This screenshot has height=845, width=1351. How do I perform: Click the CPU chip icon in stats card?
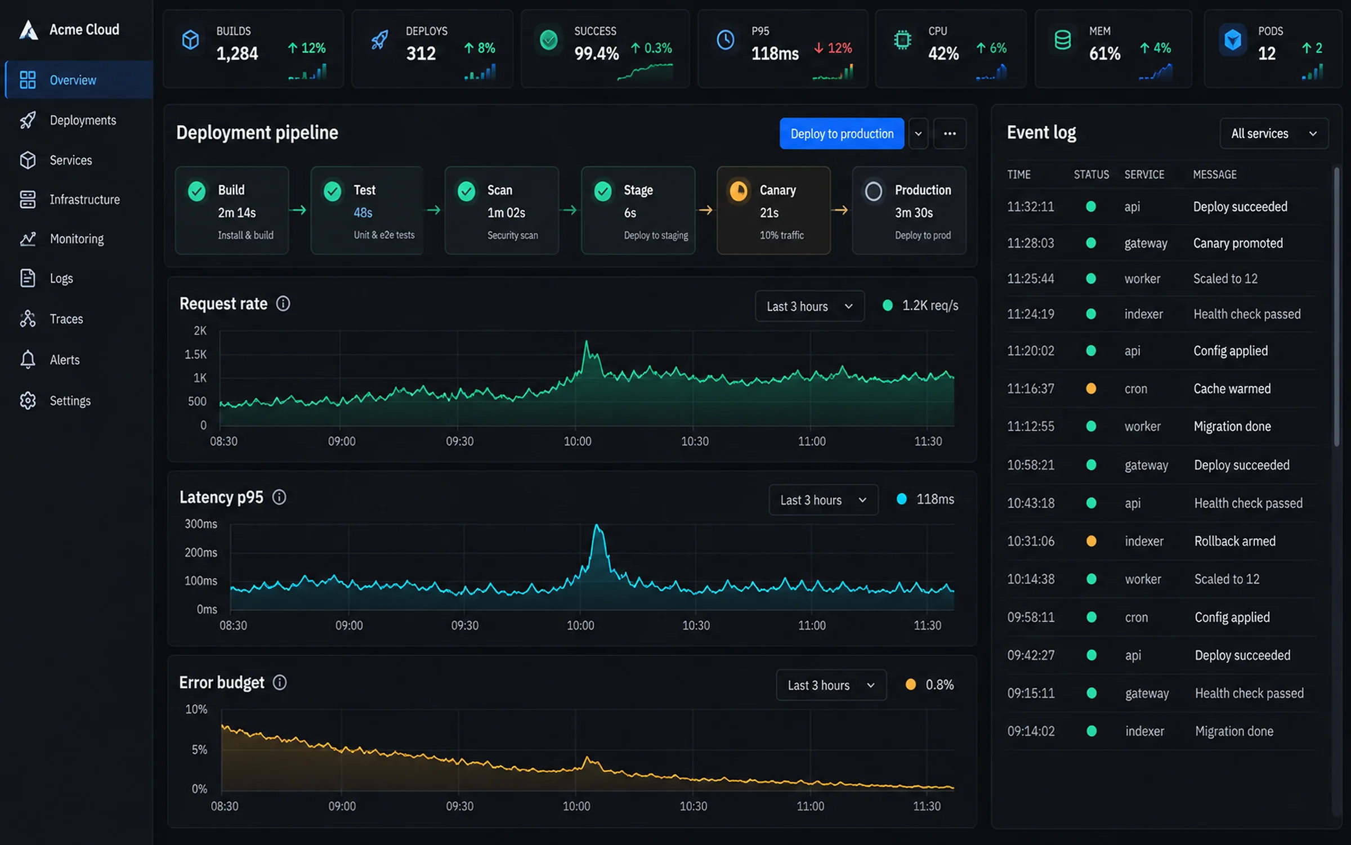tap(902, 40)
